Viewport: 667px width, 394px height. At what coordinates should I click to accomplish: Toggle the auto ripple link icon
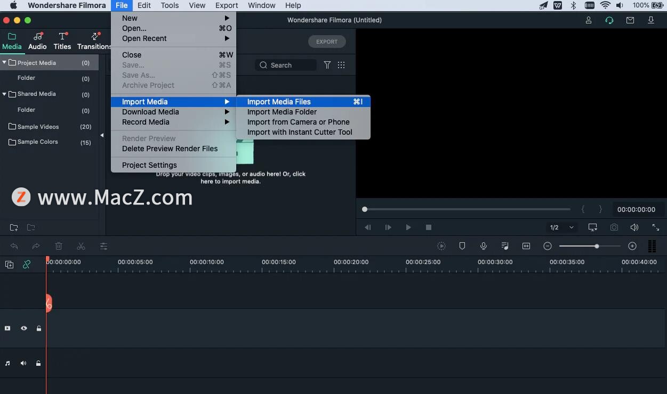(27, 265)
